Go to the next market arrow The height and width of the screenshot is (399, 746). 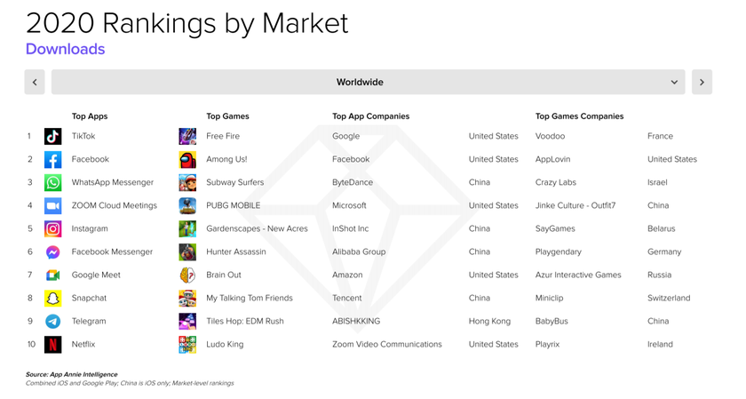(702, 82)
